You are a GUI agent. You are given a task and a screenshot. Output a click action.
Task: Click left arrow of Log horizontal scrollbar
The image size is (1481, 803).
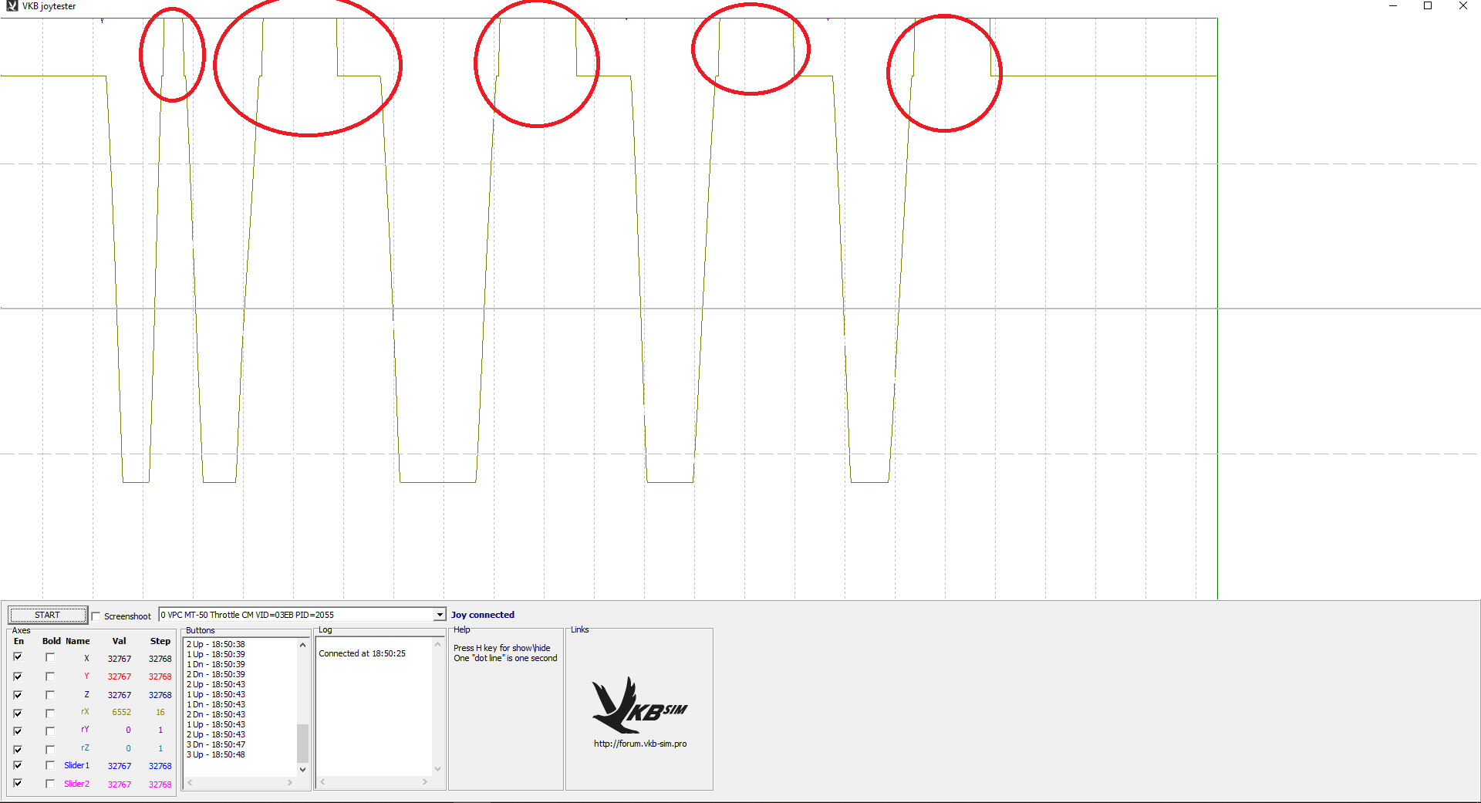(x=323, y=782)
